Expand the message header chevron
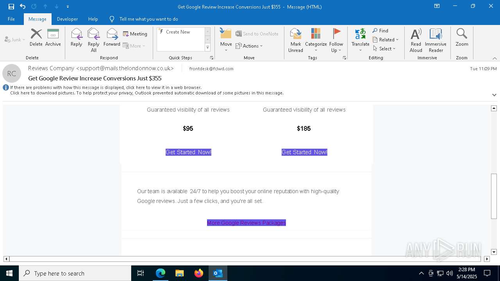The width and height of the screenshot is (500, 281). pyautogui.click(x=494, y=95)
